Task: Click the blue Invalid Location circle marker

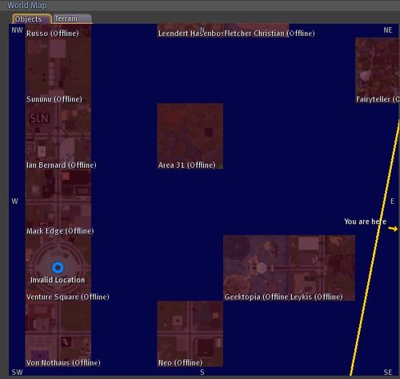Action: pos(58,267)
